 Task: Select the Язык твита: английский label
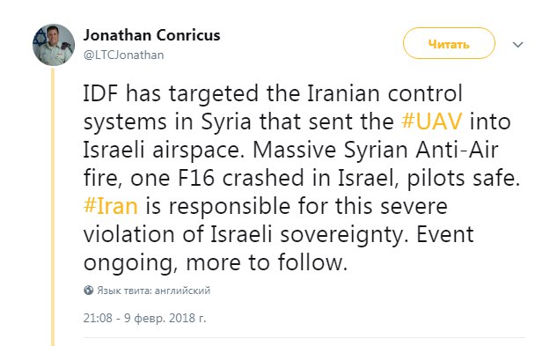coord(154,291)
